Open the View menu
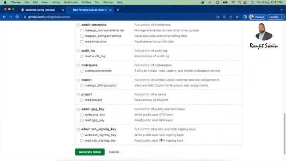The image size is (286, 161). point(45,2)
